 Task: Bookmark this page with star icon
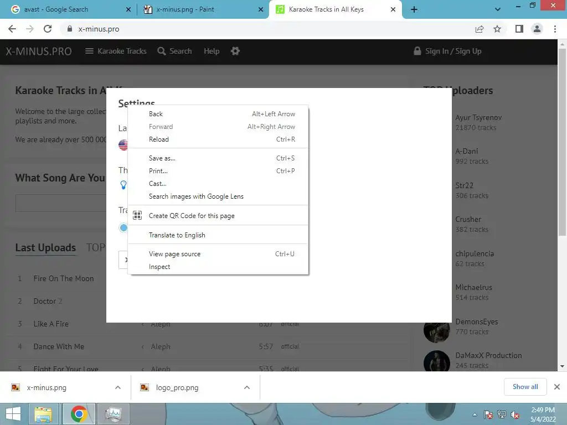(x=497, y=29)
